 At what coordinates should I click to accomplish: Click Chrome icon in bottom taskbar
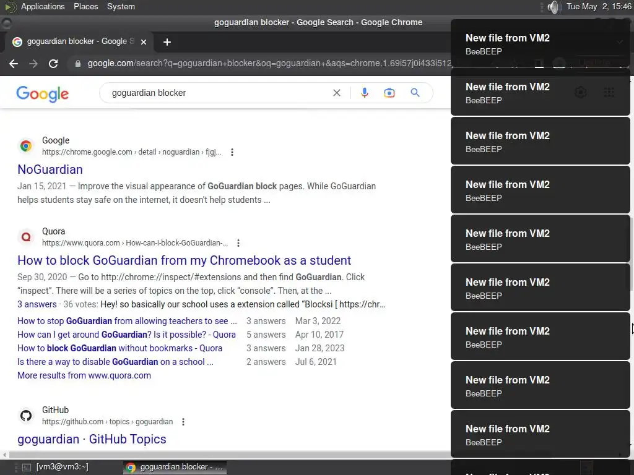[x=131, y=468]
